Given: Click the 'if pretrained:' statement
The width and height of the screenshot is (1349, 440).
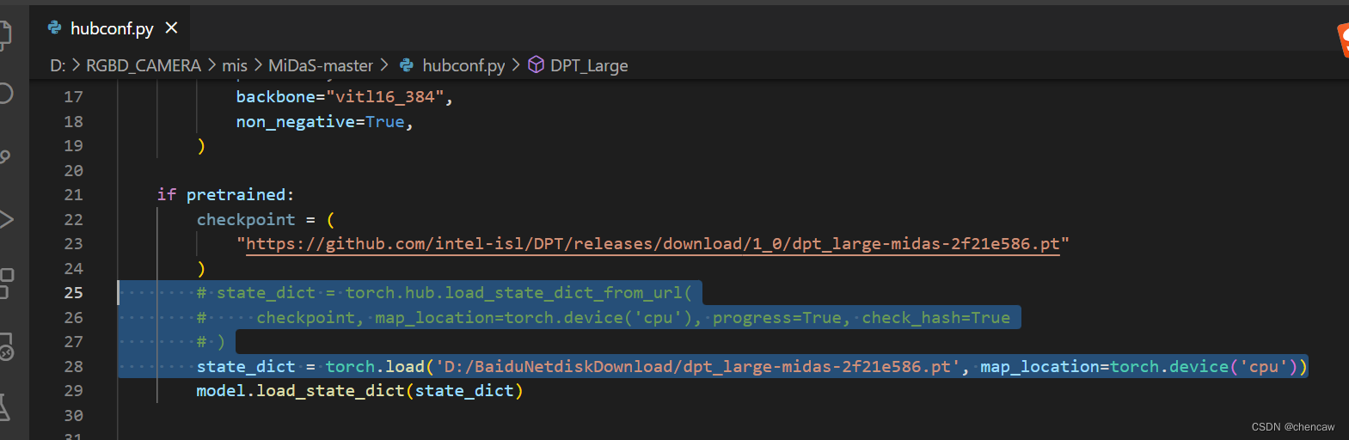Looking at the screenshot, I should click(x=225, y=195).
